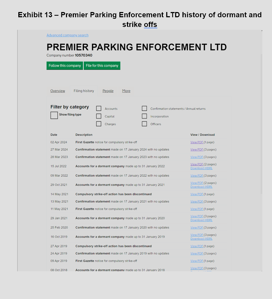Screen dimensions: 272x299
Task: Open the More tab
Action: click(126, 91)
